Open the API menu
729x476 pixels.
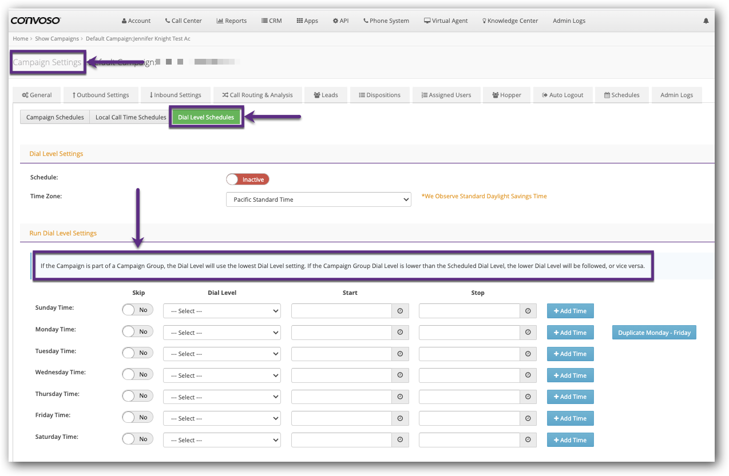point(340,21)
